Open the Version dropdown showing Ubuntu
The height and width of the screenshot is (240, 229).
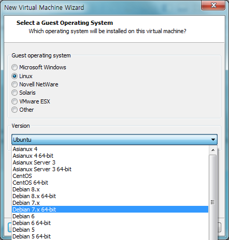[115, 140]
